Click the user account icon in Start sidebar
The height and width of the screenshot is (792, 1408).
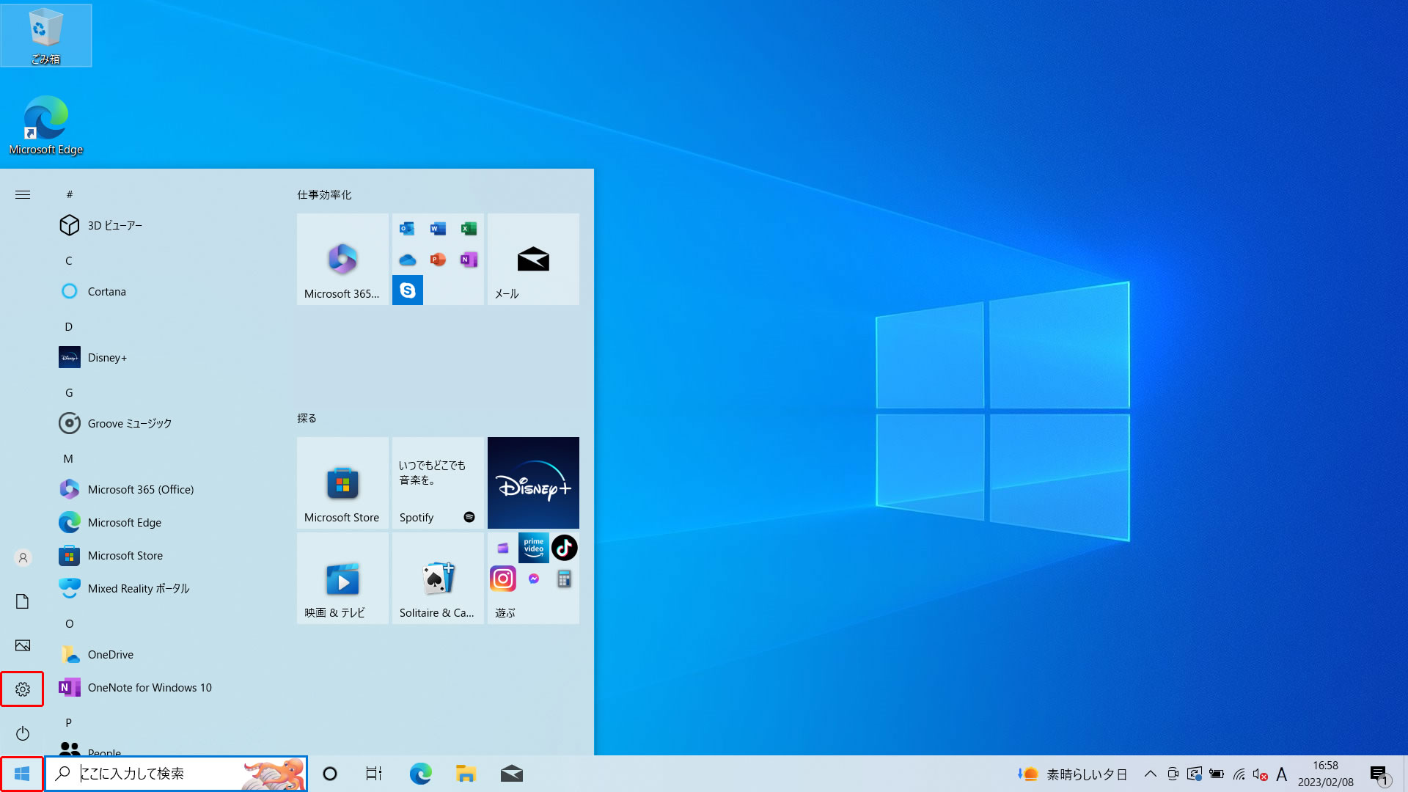point(22,557)
